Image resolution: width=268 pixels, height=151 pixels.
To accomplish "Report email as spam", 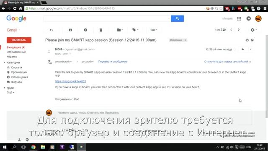I will coord(85,30).
